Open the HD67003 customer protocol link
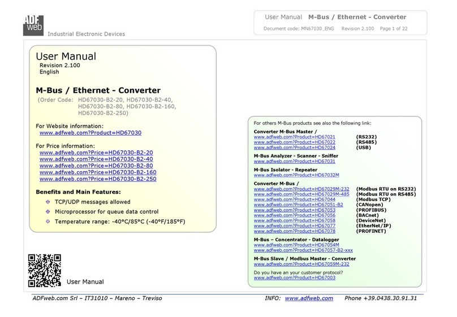 pos(294,278)
